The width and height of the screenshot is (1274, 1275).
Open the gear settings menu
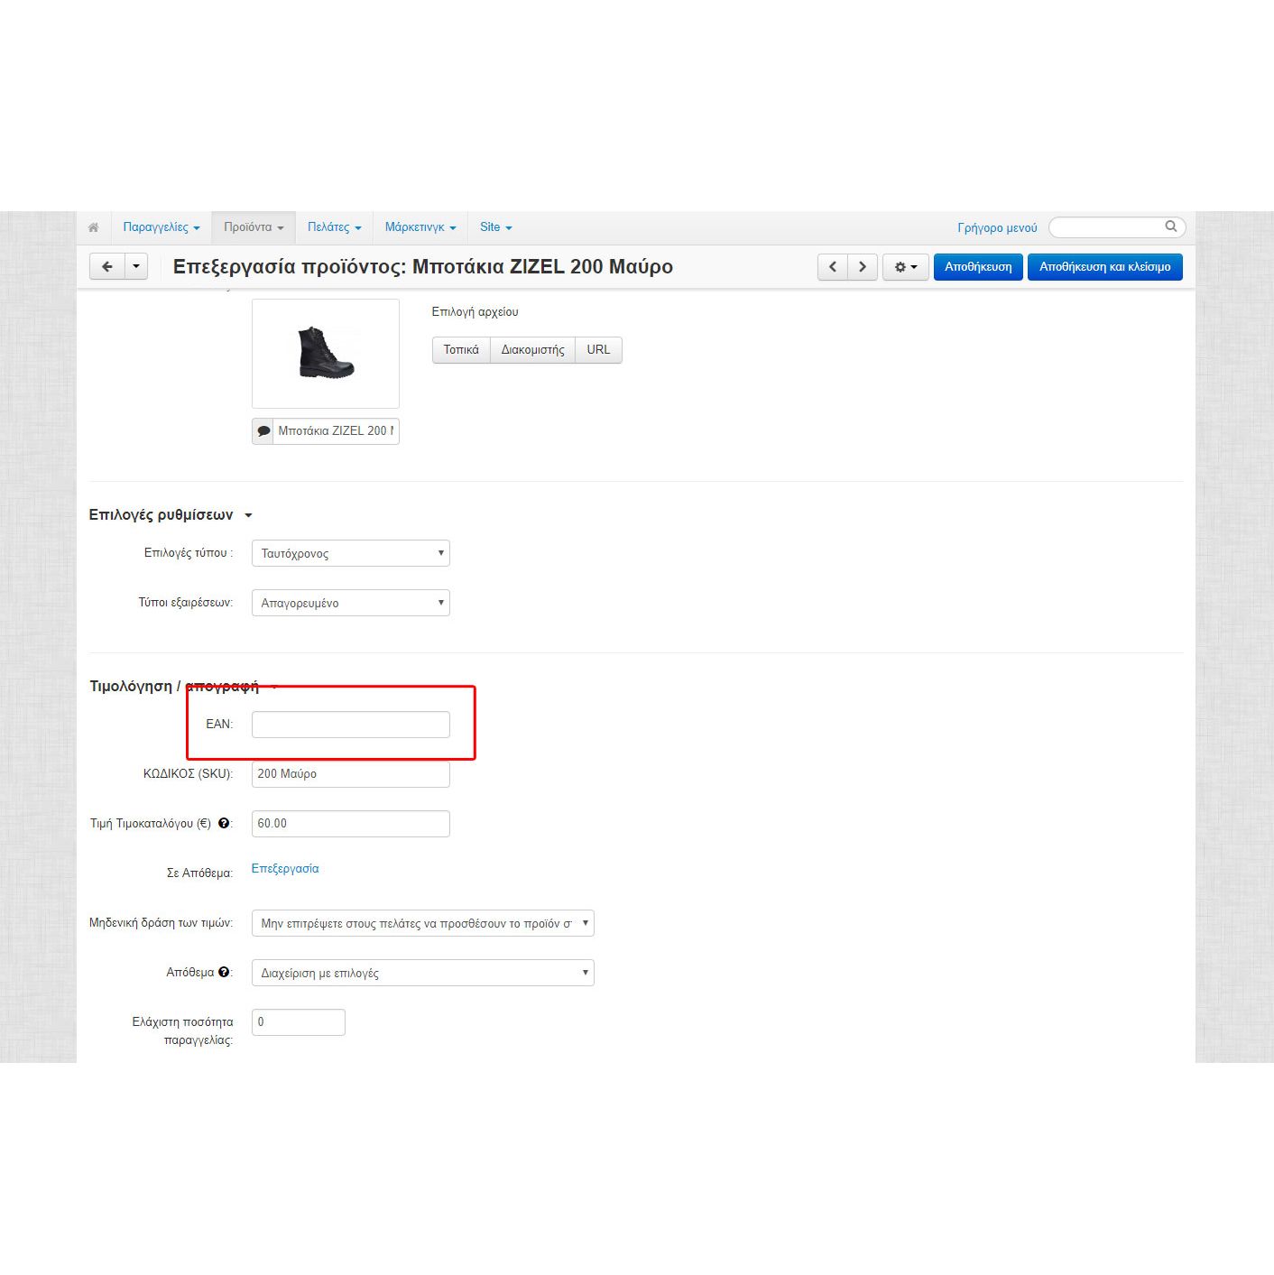[x=905, y=267]
